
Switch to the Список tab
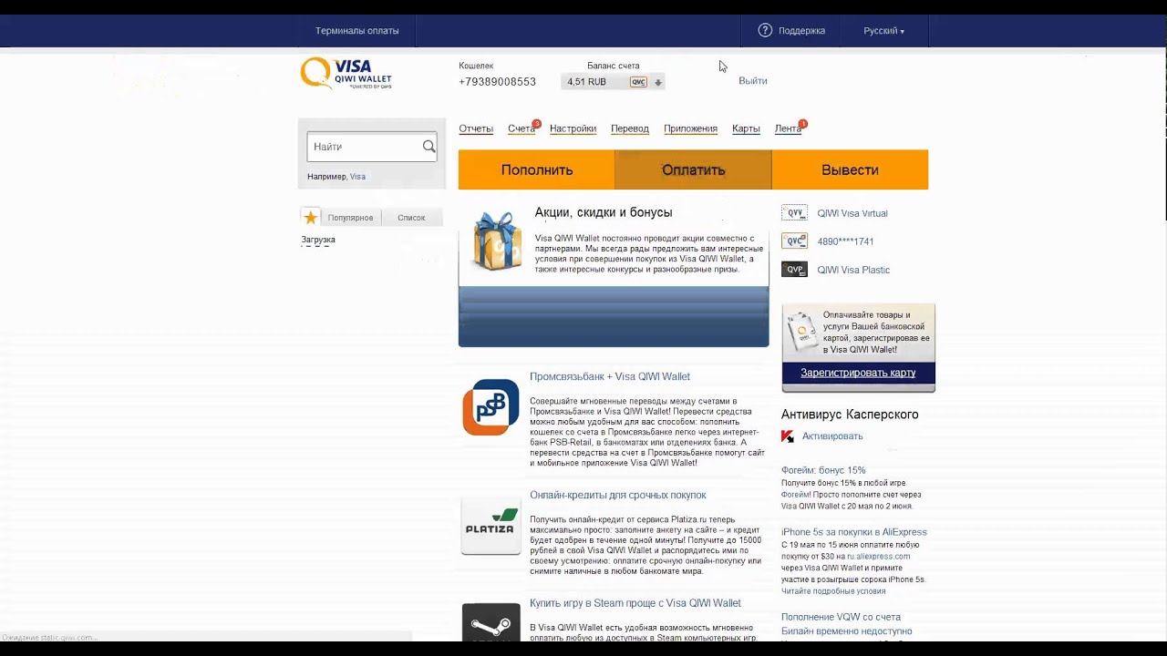click(x=411, y=218)
